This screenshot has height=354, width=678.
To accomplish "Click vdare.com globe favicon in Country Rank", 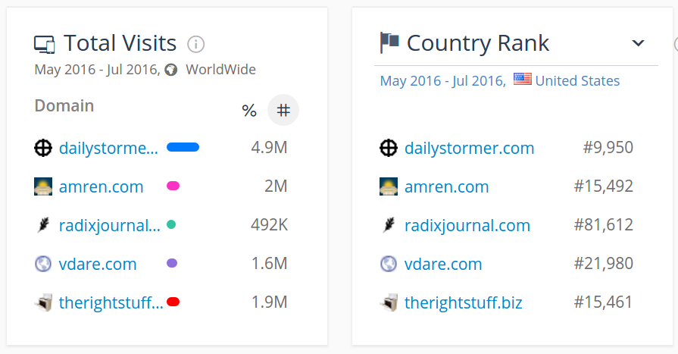I will coord(388,264).
